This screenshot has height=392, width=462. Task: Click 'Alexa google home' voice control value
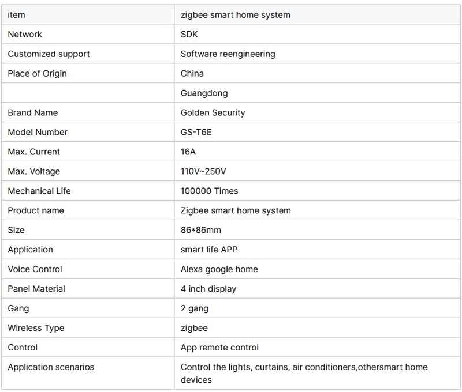(219, 269)
